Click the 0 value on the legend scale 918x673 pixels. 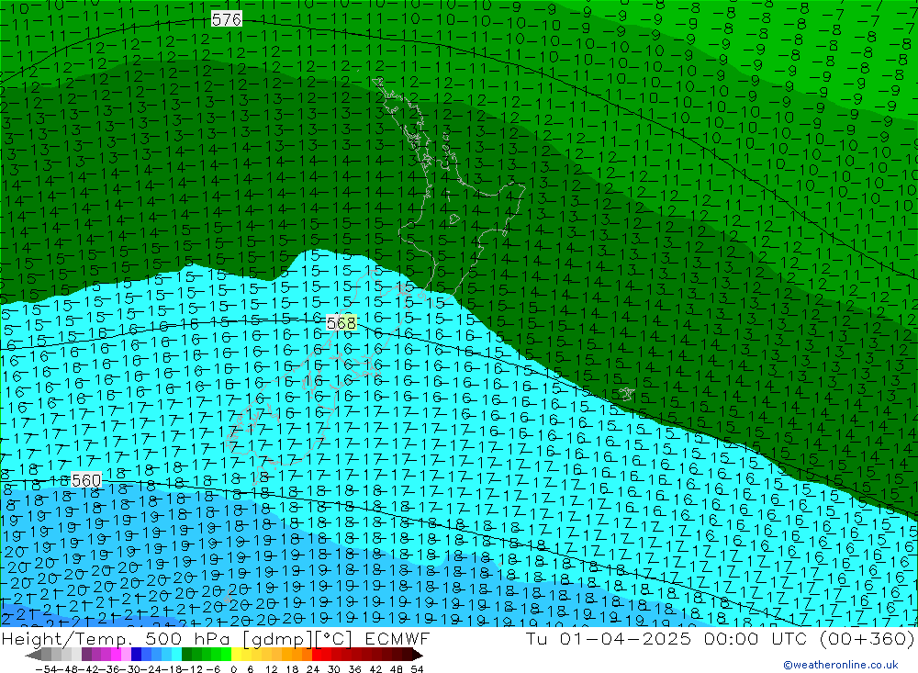(x=233, y=669)
